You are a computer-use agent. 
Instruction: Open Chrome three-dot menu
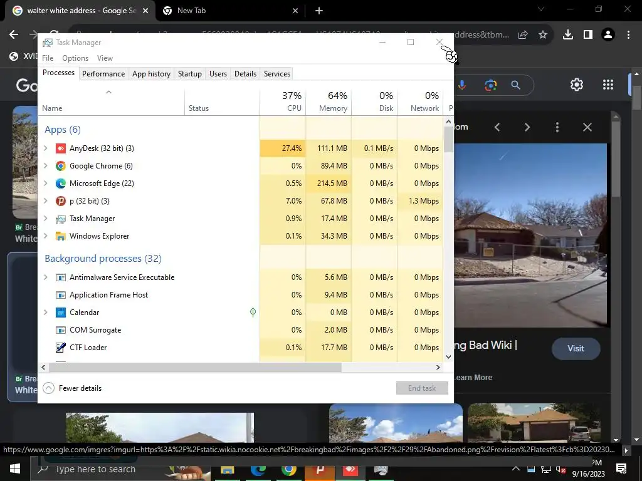tap(628, 35)
